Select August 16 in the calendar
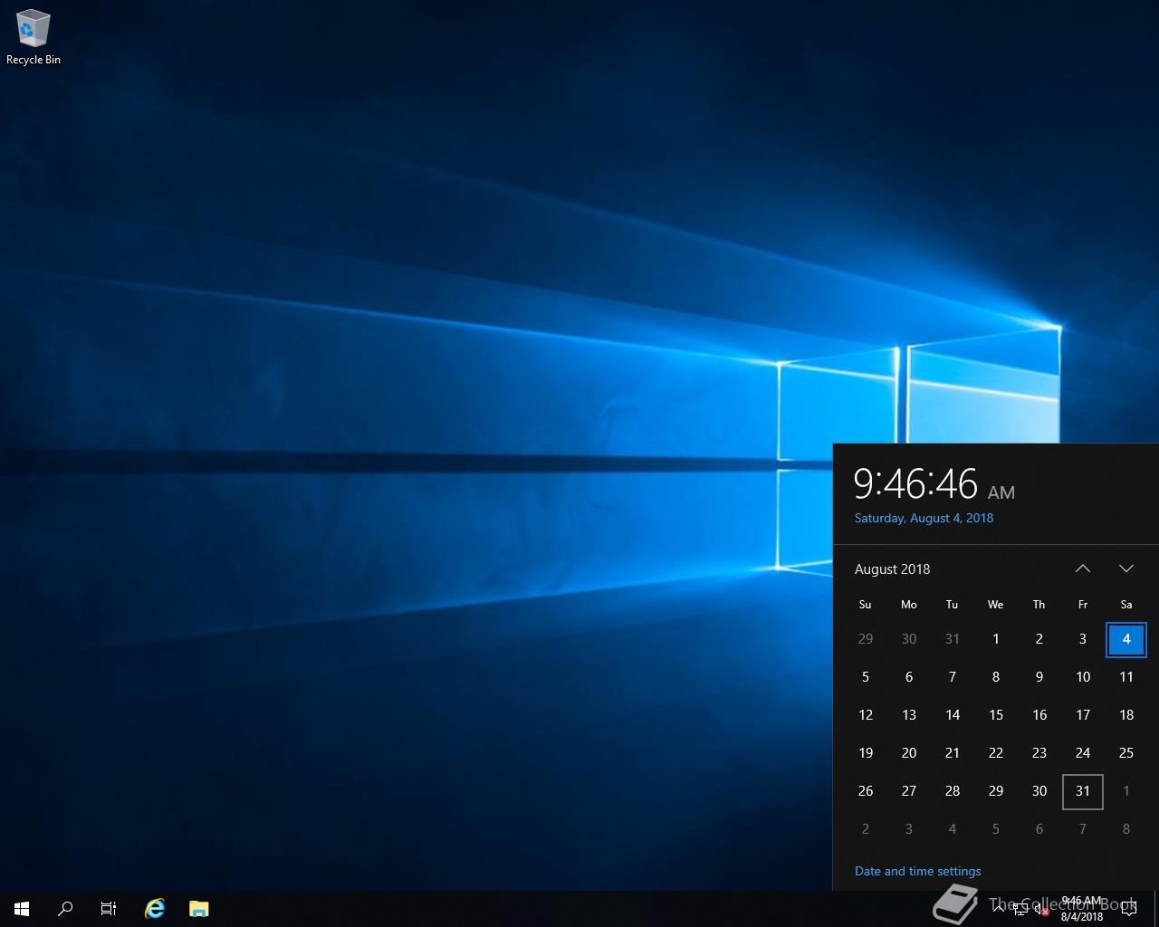Screen dimensions: 1159x927 pyautogui.click(x=1039, y=715)
